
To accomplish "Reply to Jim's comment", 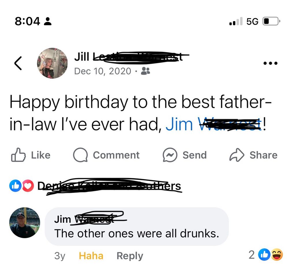I will coord(130,256).
